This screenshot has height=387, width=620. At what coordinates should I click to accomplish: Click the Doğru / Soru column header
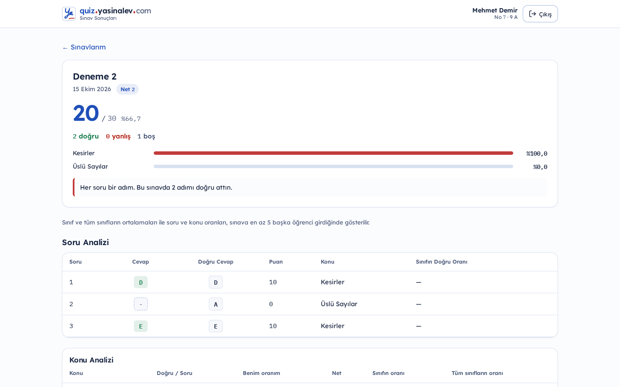(174, 373)
